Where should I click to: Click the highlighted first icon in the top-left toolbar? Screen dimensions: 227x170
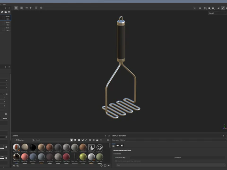click(x=16, y=8)
